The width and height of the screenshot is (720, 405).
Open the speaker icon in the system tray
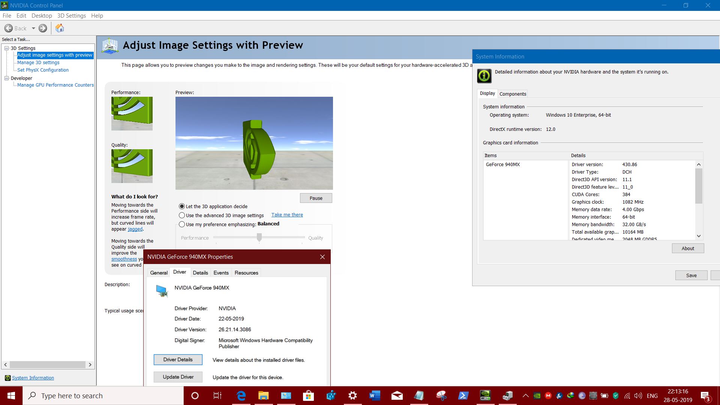638,396
